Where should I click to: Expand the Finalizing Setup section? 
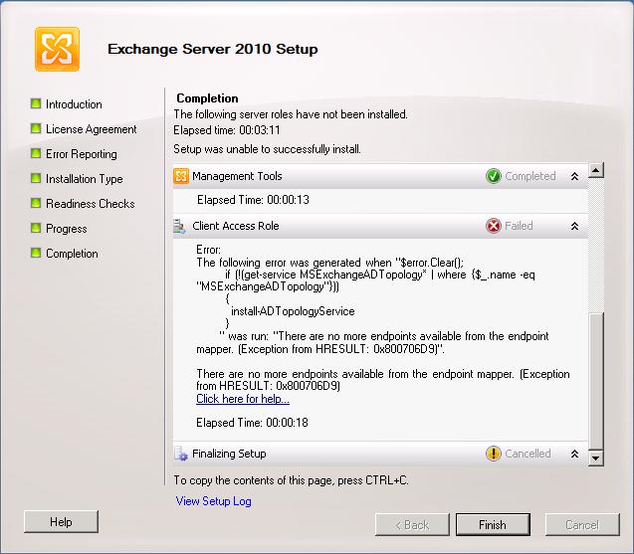click(574, 455)
